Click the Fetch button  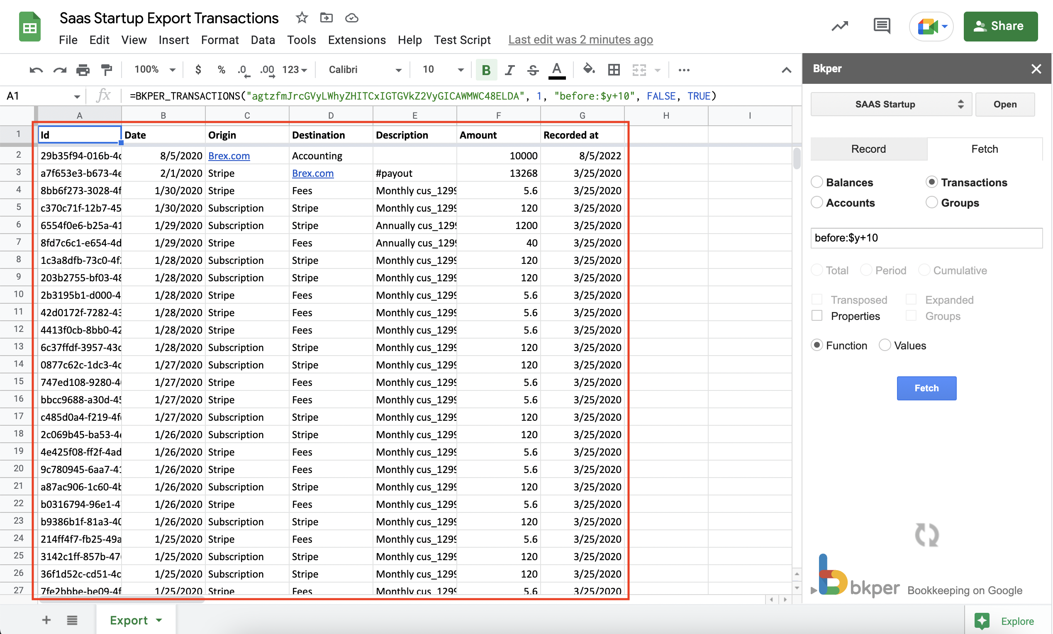click(926, 388)
